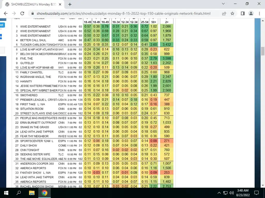Select BETTER CALL SAUL row title

33,40
